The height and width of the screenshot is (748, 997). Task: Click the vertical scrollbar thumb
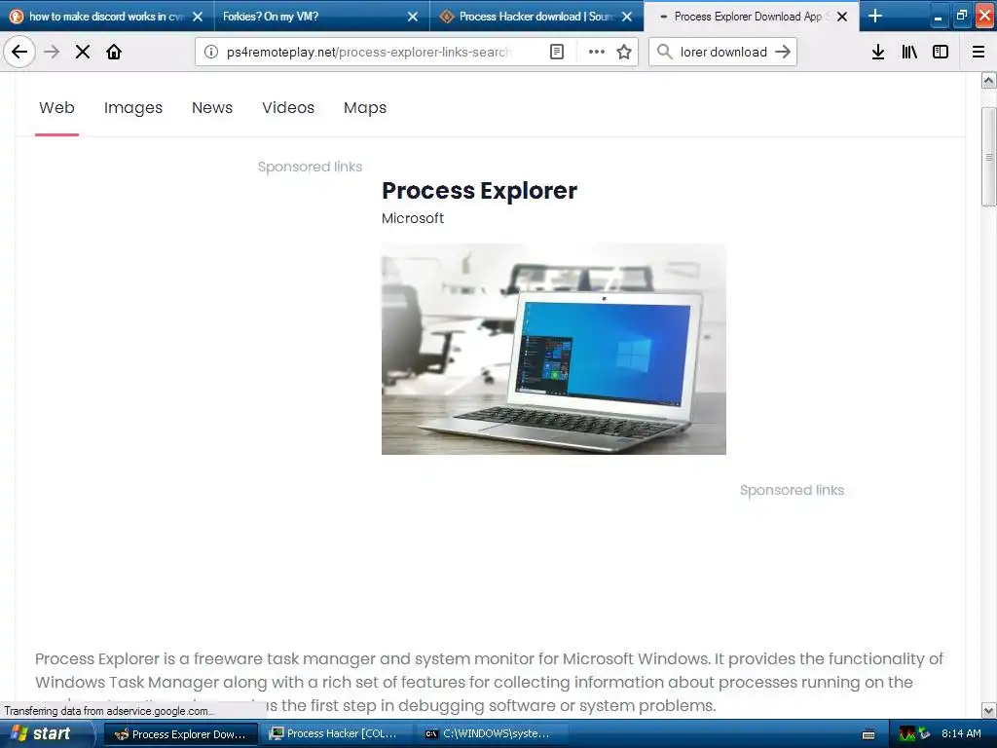pos(989,157)
